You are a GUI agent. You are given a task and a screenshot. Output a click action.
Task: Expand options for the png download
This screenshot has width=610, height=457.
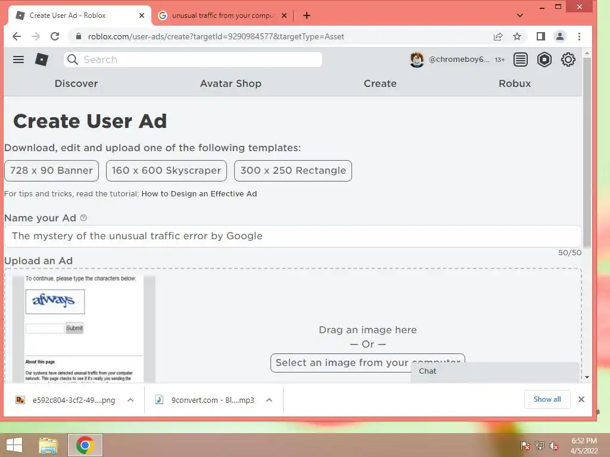tap(130, 399)
